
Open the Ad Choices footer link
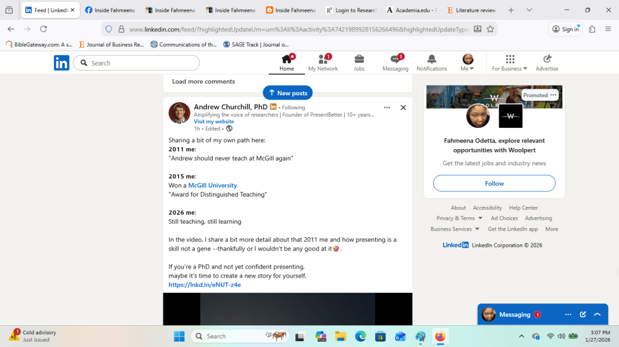tap(504, 218)
